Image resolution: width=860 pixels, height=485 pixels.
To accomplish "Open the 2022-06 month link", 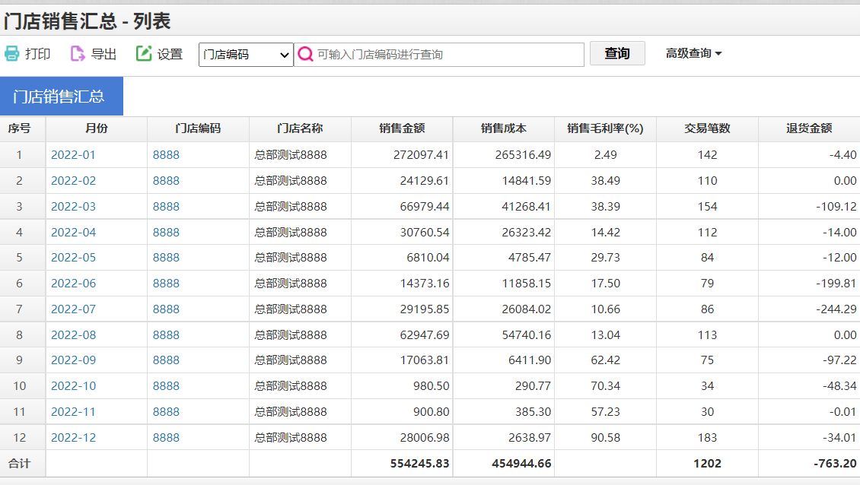I will coord(74,284).
